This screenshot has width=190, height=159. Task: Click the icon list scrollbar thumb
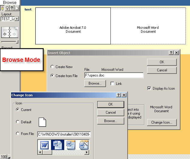pos(47,152)
